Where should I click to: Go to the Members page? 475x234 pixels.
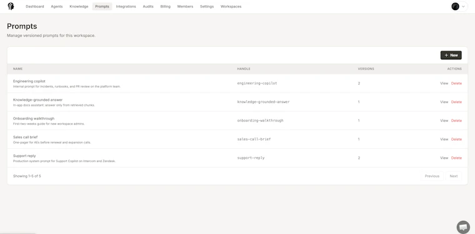(x=185, y=6)
